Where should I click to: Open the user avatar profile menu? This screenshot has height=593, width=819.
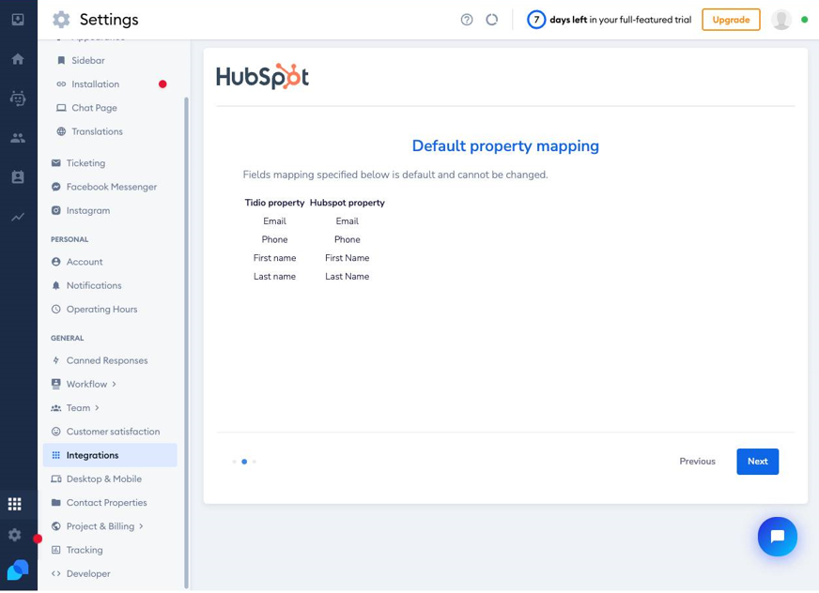click(780, 20)
